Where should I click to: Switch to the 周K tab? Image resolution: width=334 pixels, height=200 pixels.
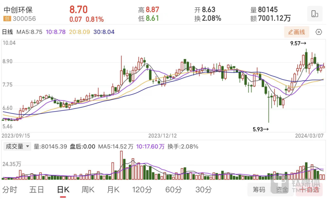click(88, 189)
